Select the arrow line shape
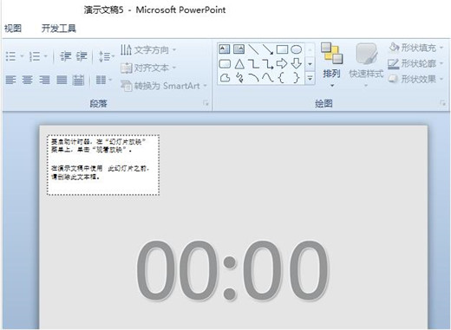The height and width of the screenshot is (330, 451). tap(268, 49)
